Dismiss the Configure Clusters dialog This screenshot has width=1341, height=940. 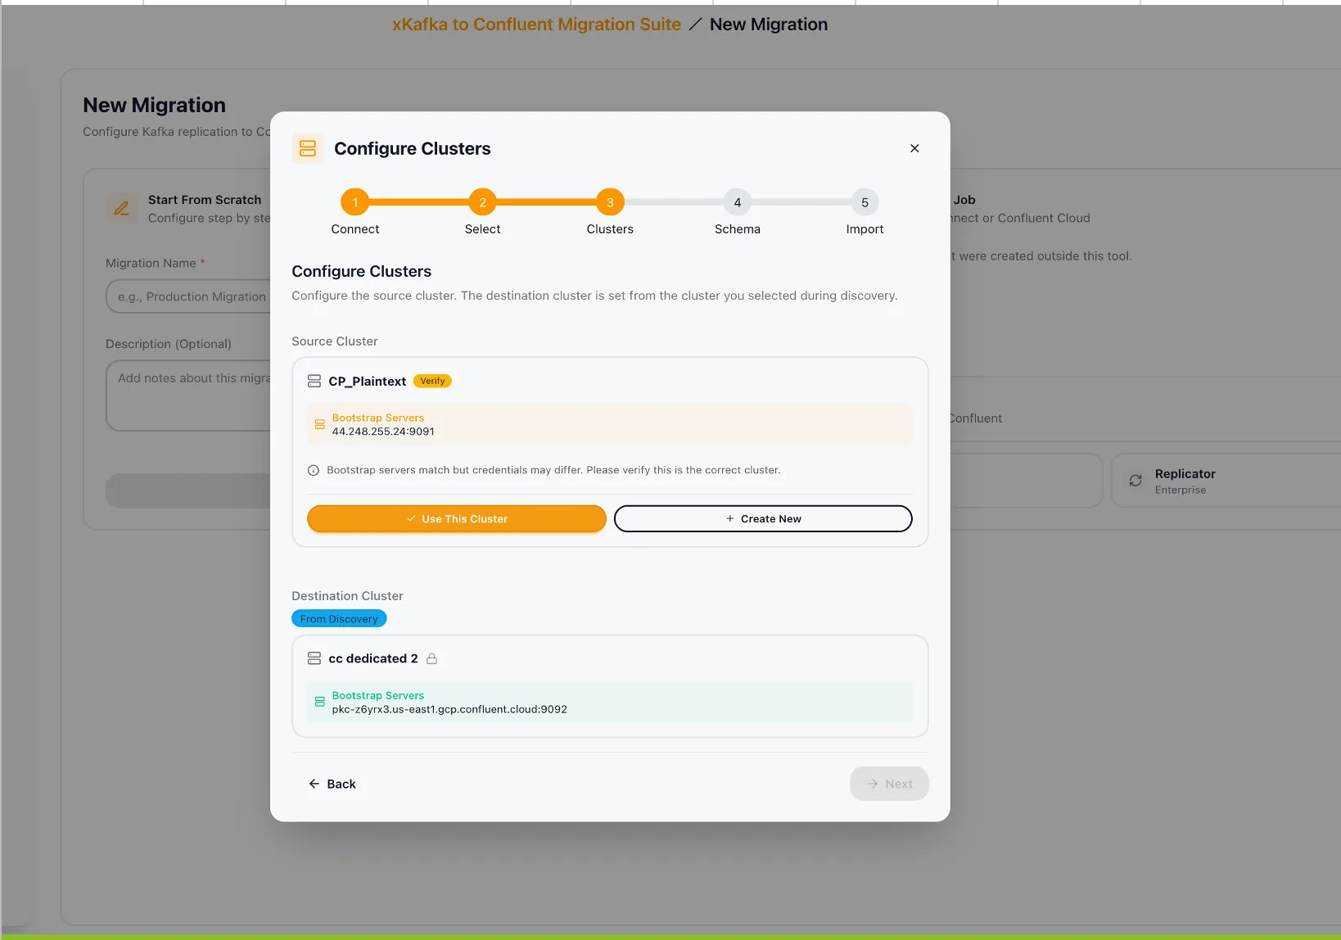pyautogui.click(x=914, y=148)
